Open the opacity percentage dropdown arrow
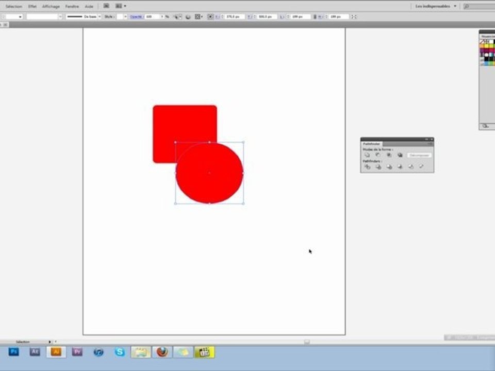495x371 pixels. coord(162,16)
